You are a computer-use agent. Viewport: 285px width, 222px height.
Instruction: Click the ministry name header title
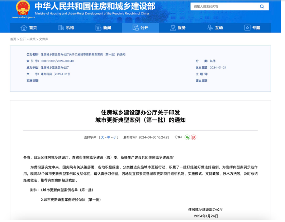pyautogui.click(x=95, y=6)
